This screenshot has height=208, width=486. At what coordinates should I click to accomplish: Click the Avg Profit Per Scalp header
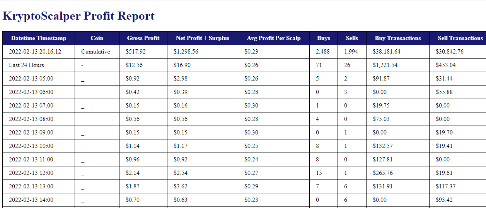pos(274,38)
